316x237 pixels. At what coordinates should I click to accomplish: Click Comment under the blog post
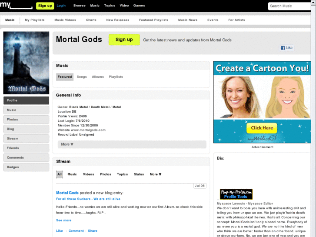click(x=76, y=231)
